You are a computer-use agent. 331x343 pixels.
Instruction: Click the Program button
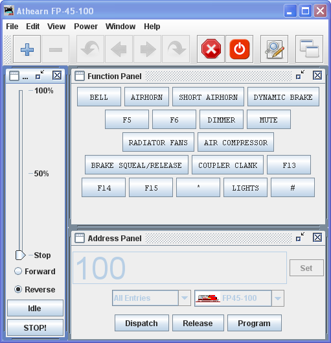tap(255, 323)
